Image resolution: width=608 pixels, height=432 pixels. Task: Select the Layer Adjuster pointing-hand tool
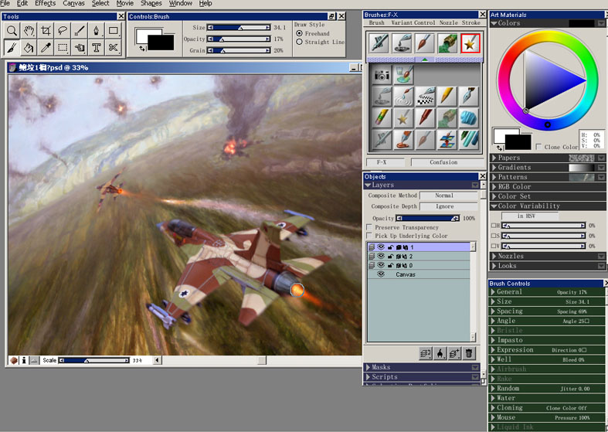[x=80, y=48]
